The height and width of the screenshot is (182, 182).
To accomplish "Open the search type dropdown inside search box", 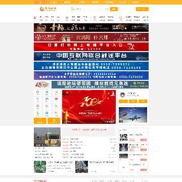I will pyautogui.click(x=107, y=9).
